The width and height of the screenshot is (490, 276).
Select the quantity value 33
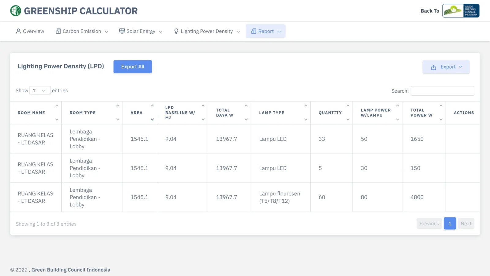pos(322,139)
